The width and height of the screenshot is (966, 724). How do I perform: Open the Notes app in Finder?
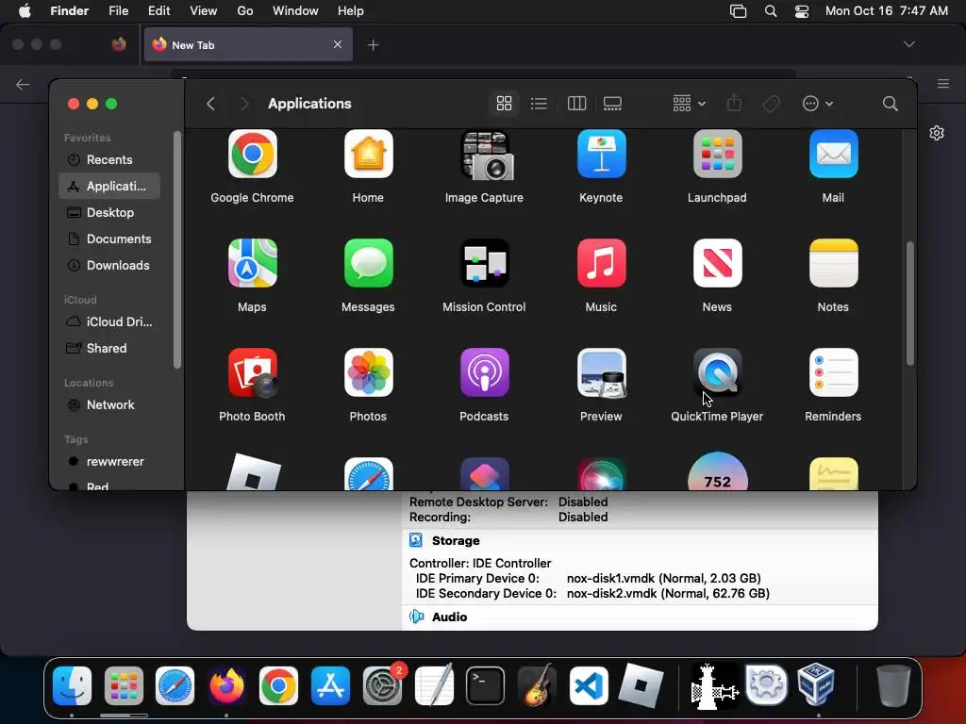833,264
